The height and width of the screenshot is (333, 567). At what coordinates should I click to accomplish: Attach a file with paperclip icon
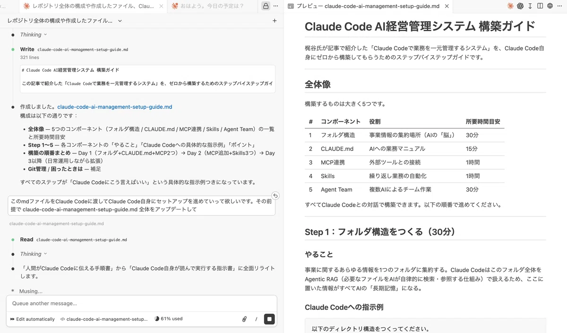244,319
